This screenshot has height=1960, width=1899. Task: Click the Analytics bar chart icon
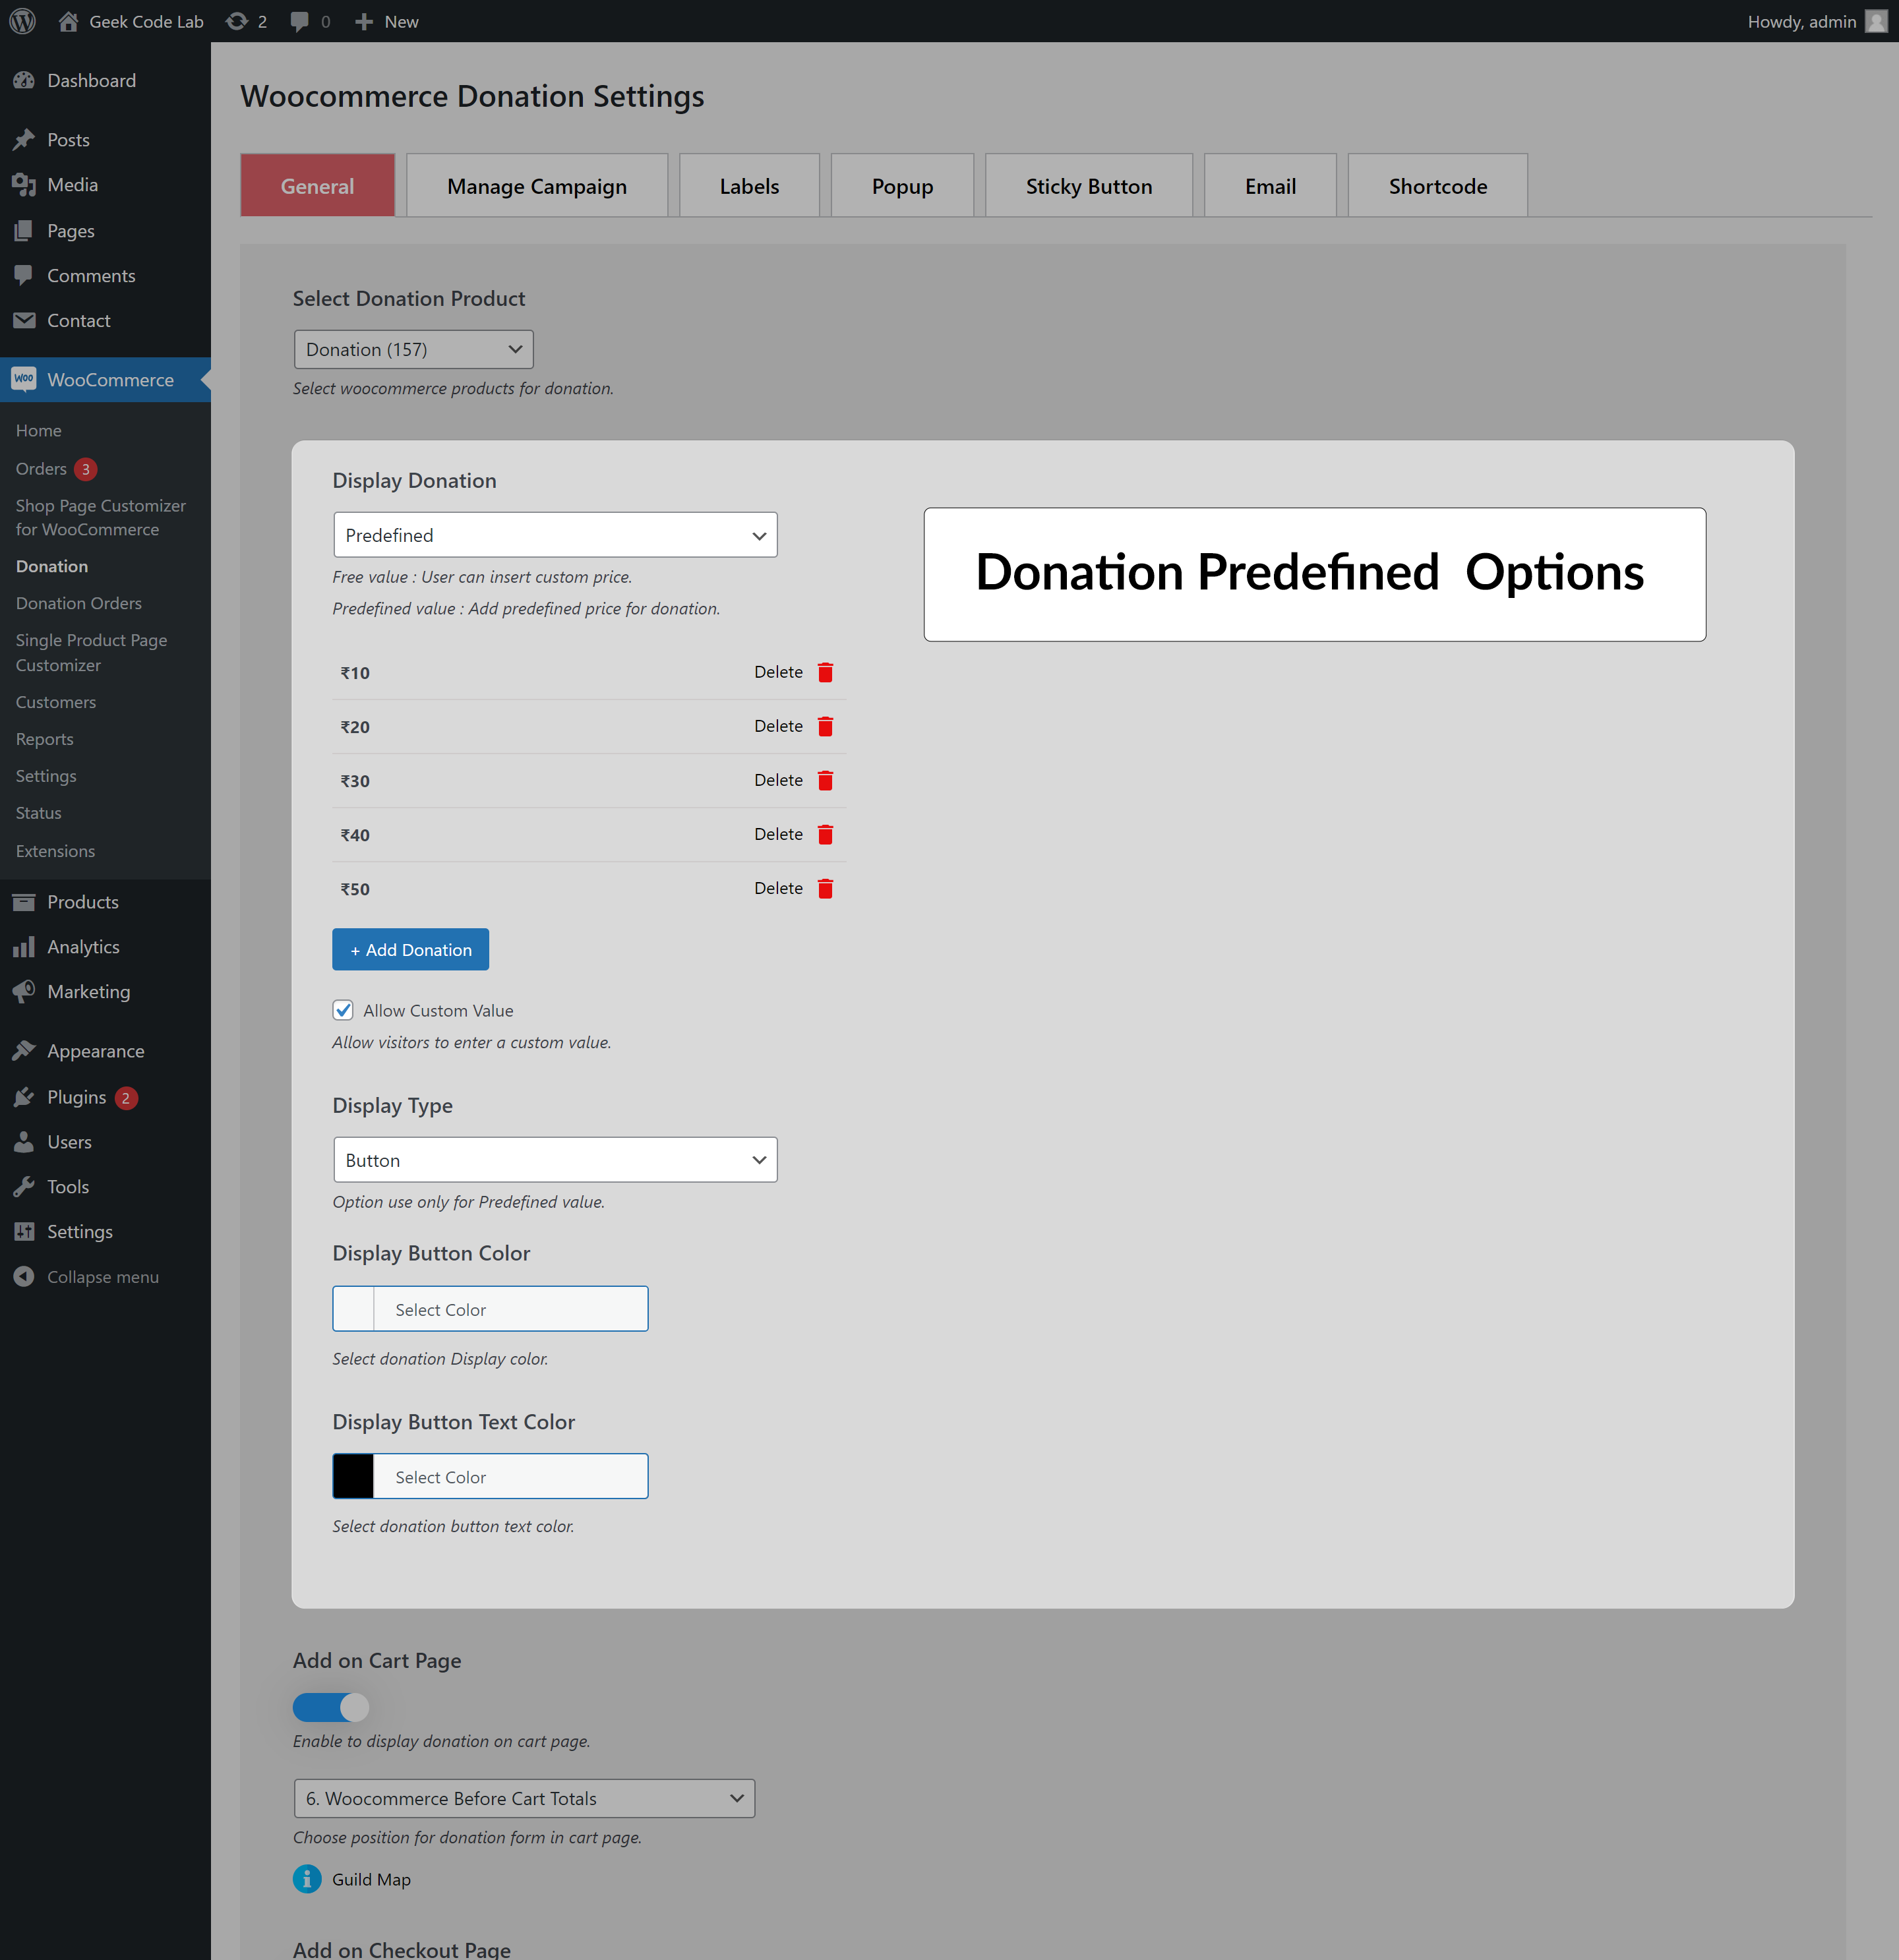point(24,947)
